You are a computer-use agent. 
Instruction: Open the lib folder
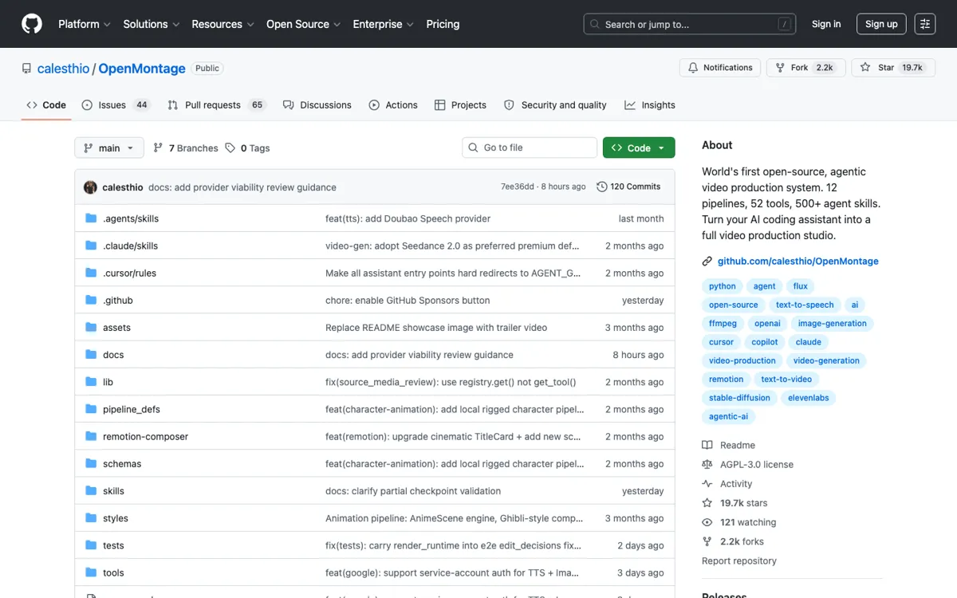click(108, 382)
